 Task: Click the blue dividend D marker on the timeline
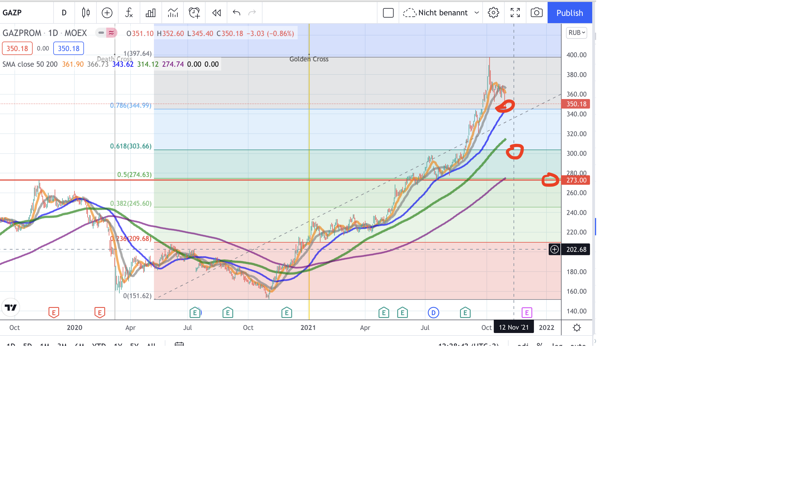point(433,312)
